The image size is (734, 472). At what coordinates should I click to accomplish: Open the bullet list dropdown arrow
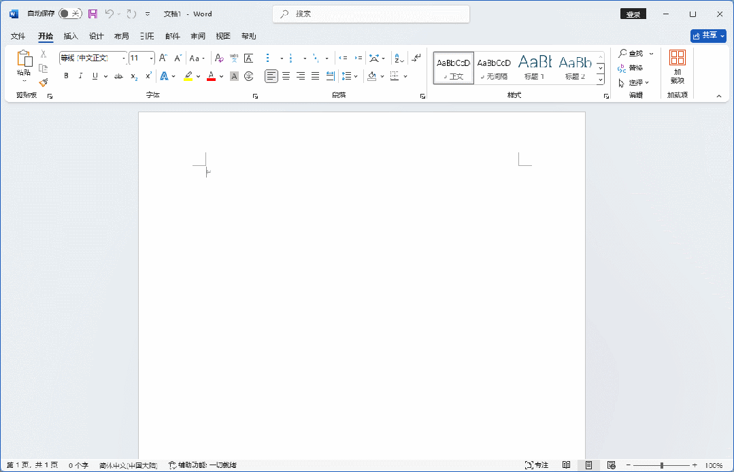pyautogui.click(x=282, y=58)
